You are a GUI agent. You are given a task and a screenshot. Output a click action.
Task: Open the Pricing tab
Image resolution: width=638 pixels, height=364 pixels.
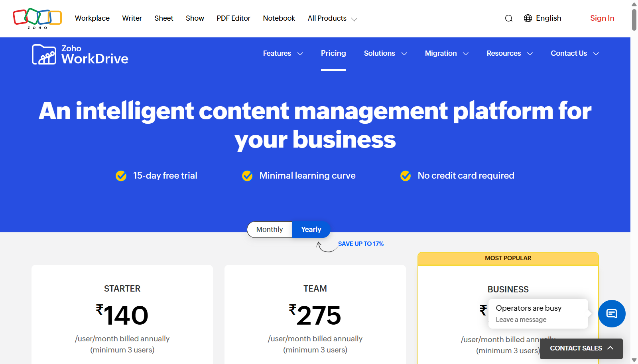[333, 53]
